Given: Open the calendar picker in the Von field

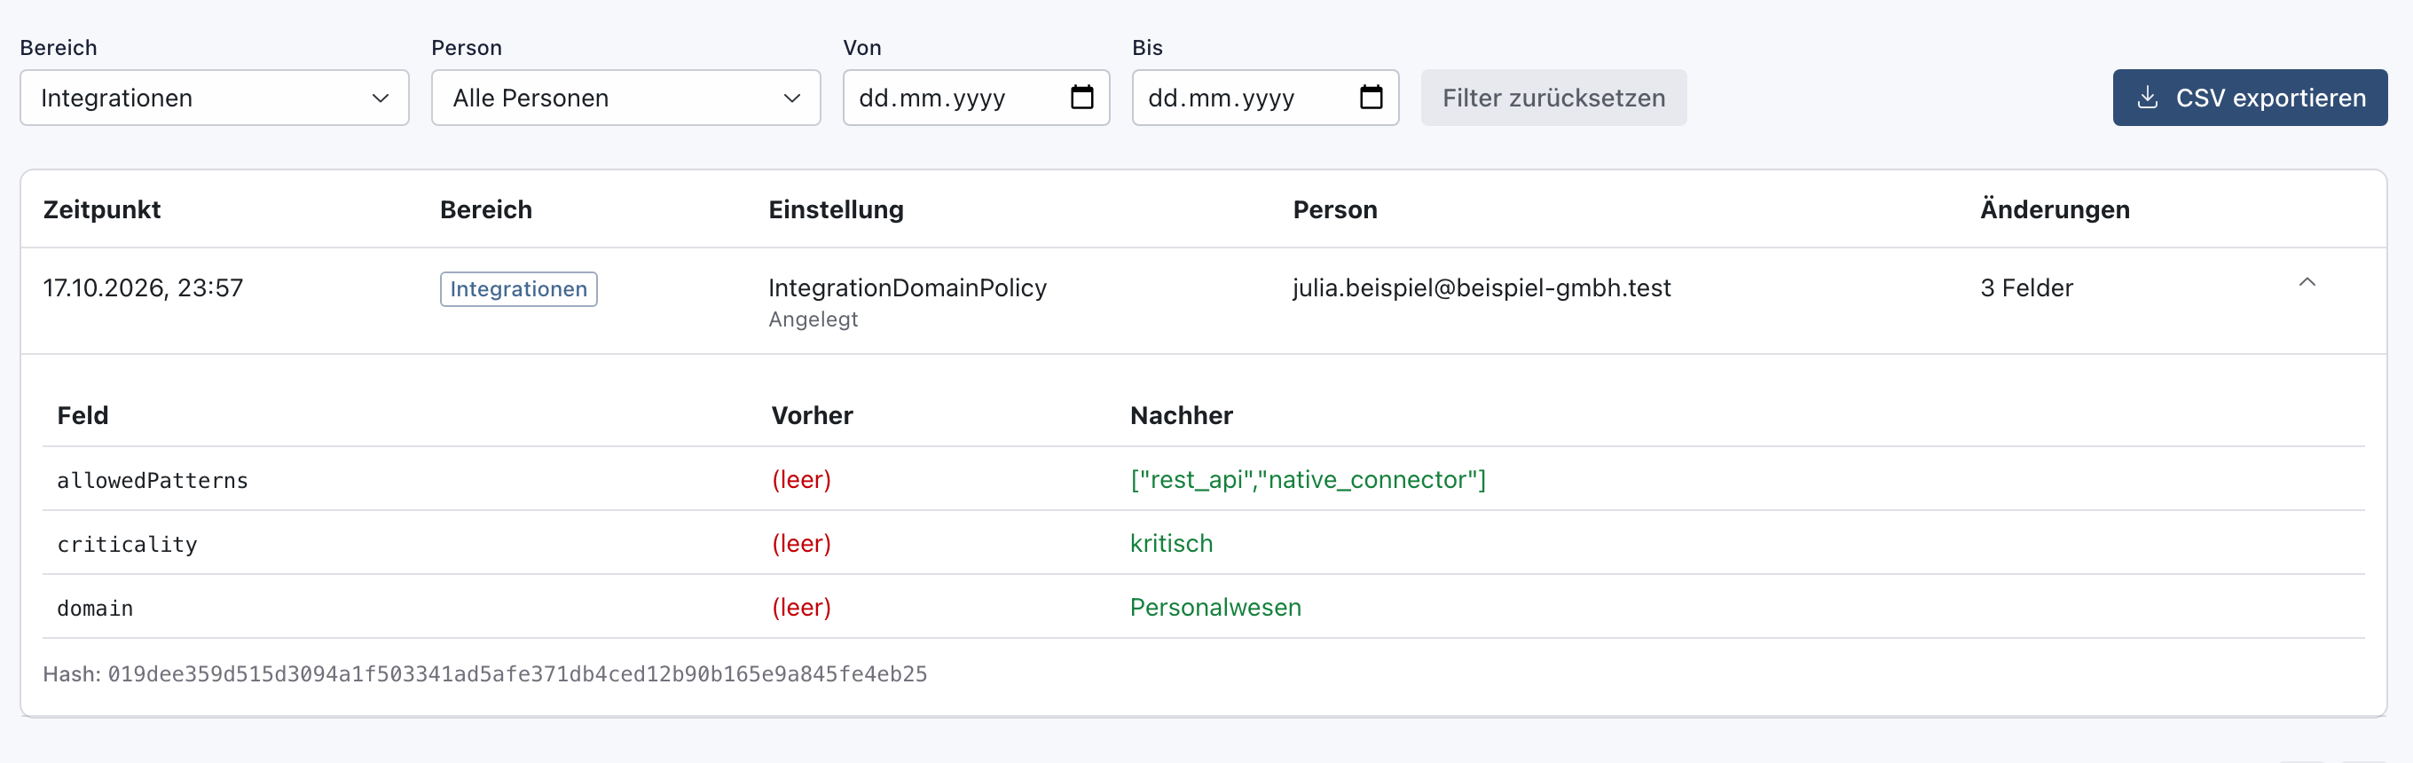Looking at the screenshot, I should pyautogui.click(x=1082, y=97).
